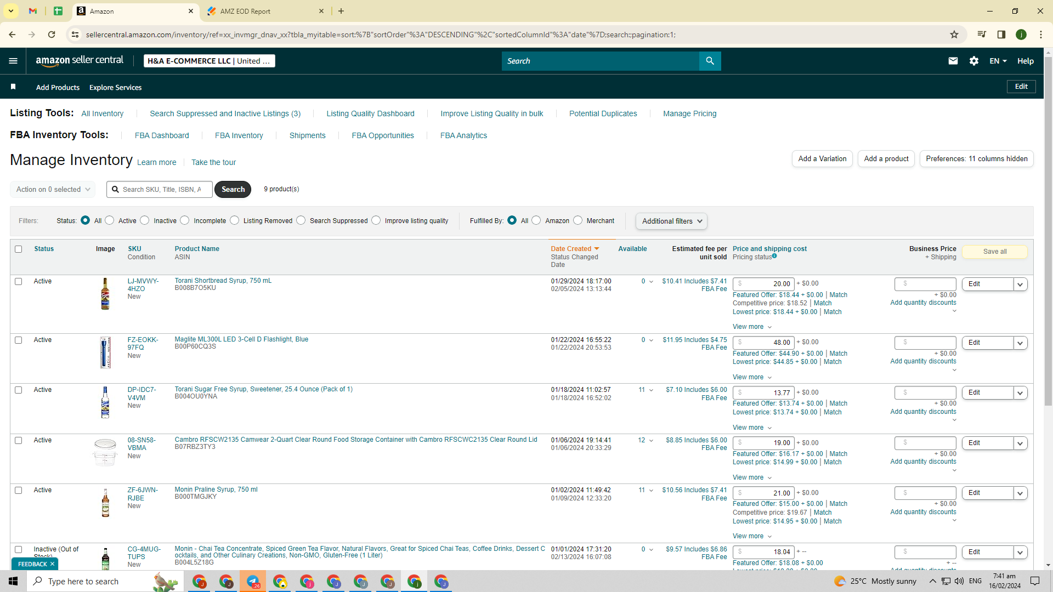Open the settings gear icon
Screen dimensions: 1053x592
tap(974, 61)
